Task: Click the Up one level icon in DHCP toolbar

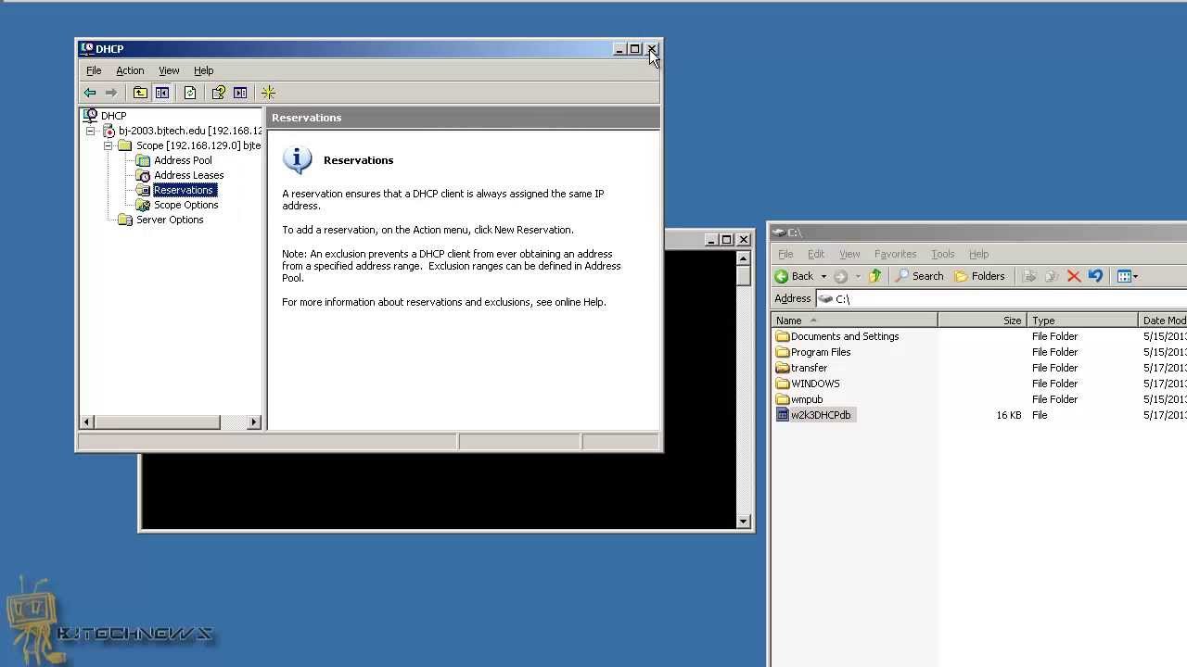Action: pos(140,93)
